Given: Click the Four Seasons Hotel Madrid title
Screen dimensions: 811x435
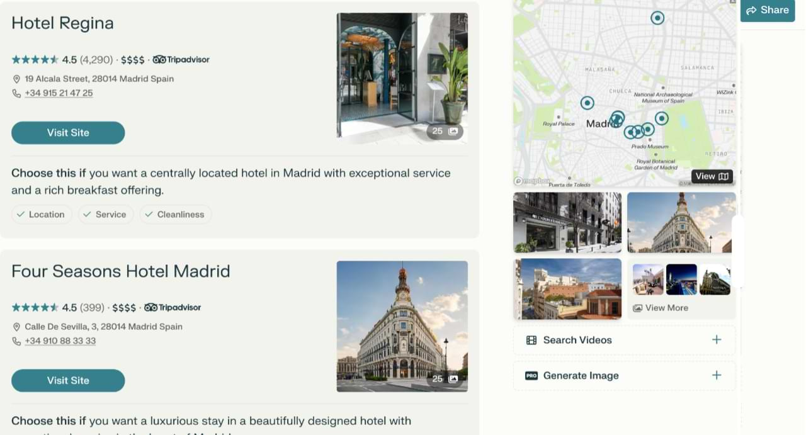Looking at the screenshot, I should tap(121, 271).
